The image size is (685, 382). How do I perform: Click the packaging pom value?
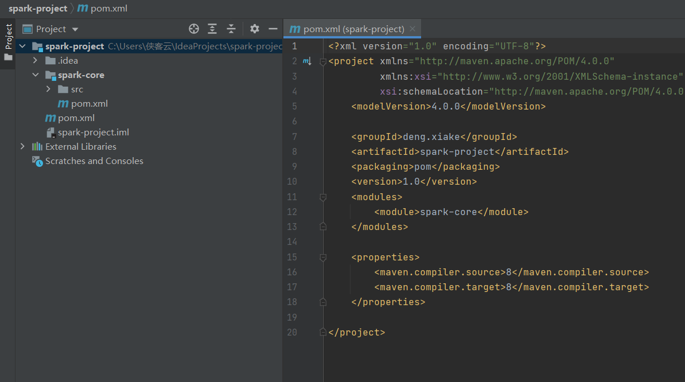pos(422,166)
